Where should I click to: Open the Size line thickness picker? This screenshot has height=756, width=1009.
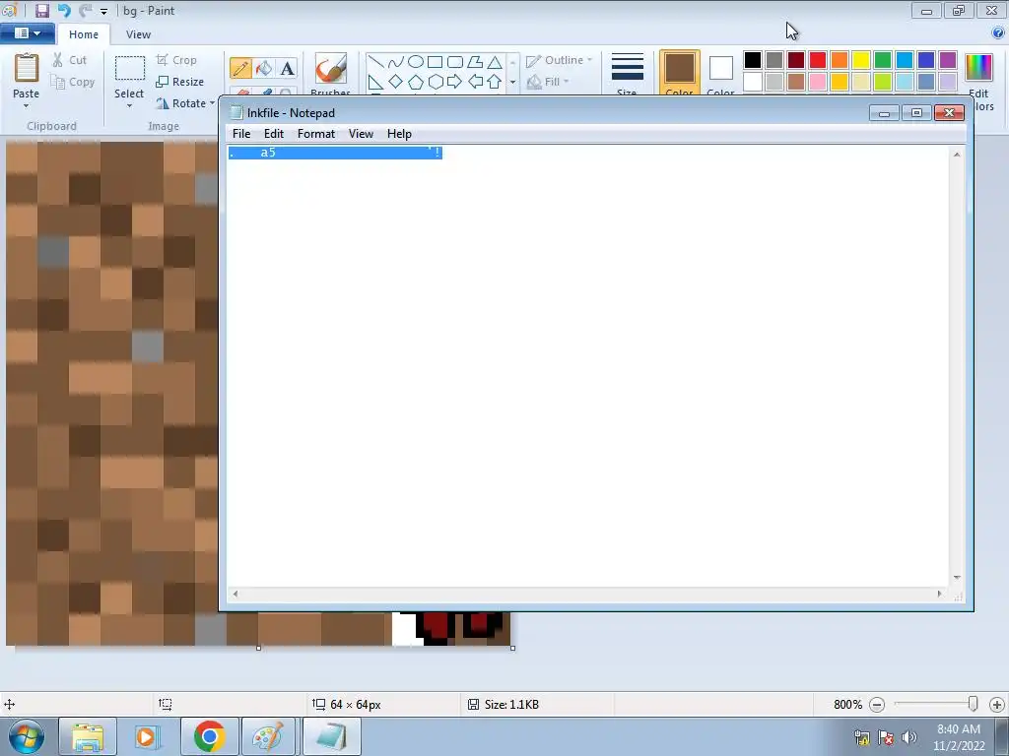[x=628, y=73]
